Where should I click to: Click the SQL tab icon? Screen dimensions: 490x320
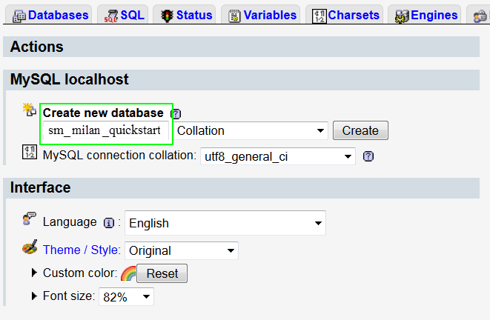pyautogui.click(x=111, y=16)
